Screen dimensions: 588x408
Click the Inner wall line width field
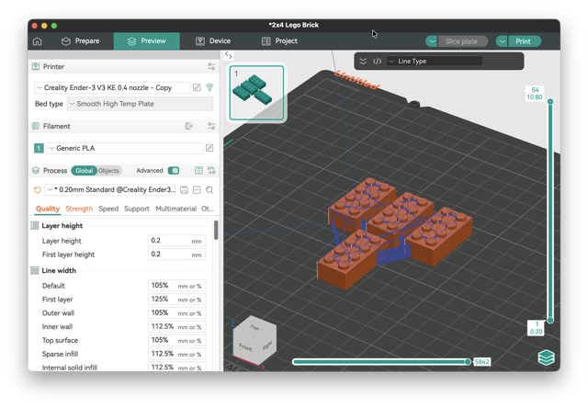click(177, 326)
